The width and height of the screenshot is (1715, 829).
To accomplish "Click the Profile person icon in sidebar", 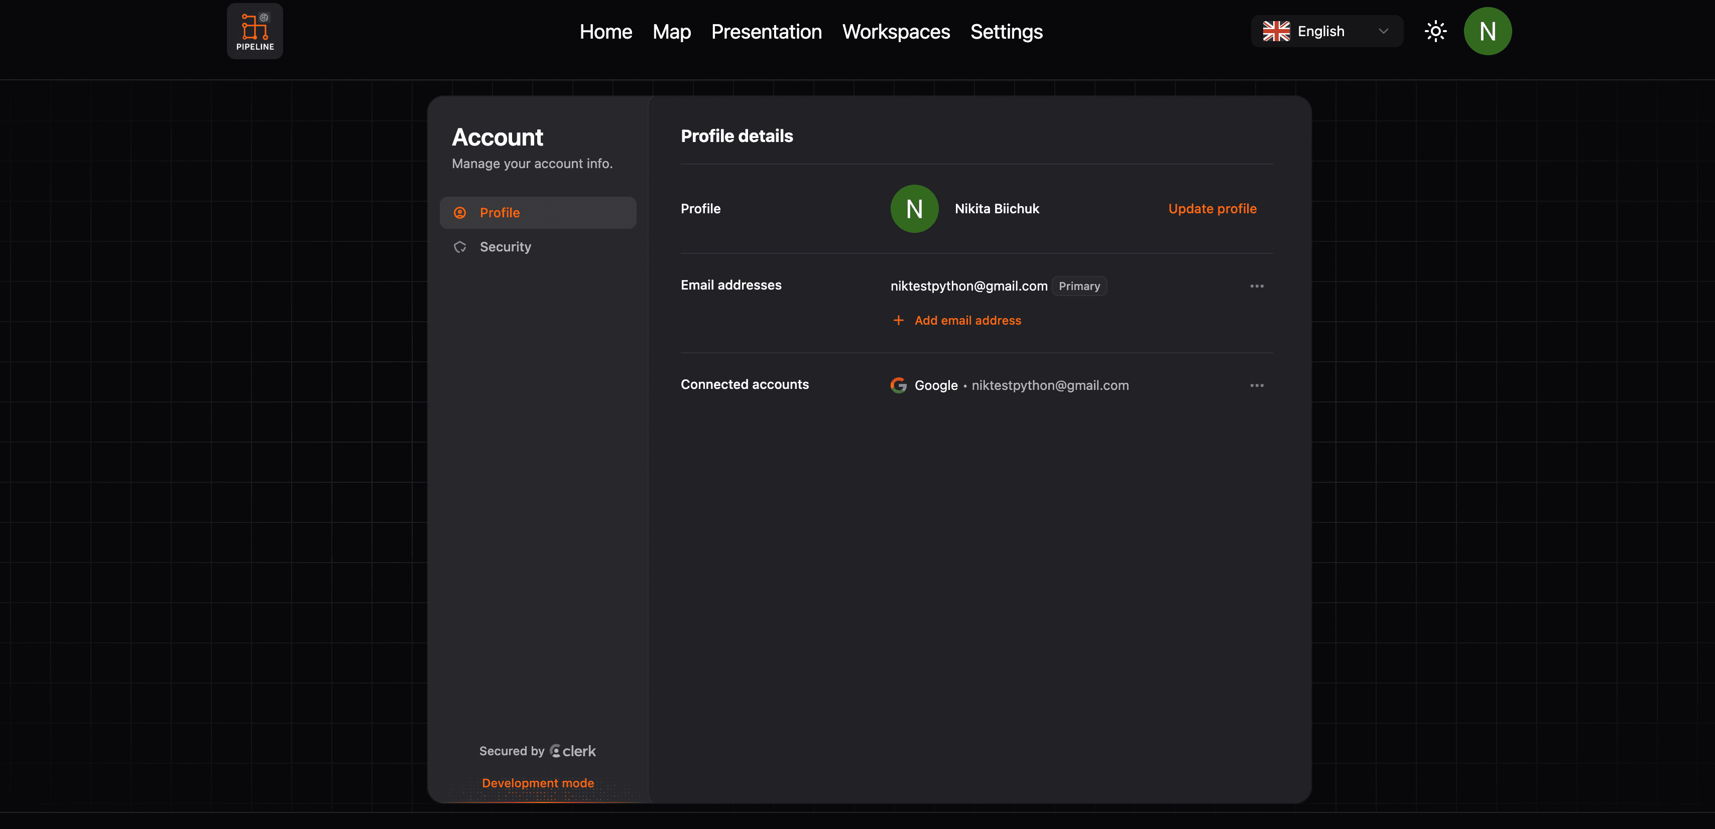I will click(x=460, y=212).
